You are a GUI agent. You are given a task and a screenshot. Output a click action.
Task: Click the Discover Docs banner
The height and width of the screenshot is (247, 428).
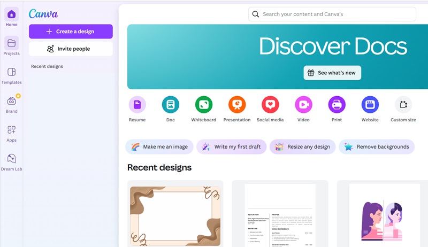click(x=278, y=57)
